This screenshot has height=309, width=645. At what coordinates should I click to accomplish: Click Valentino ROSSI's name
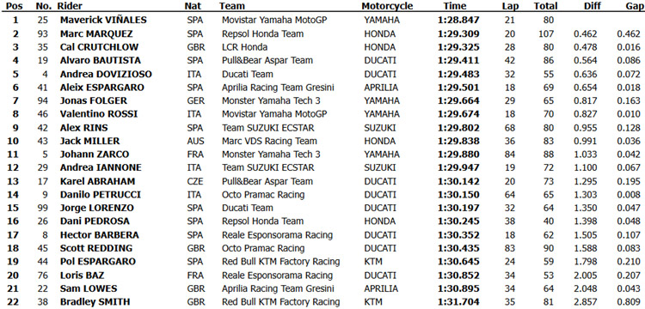(x=99, y=114)
